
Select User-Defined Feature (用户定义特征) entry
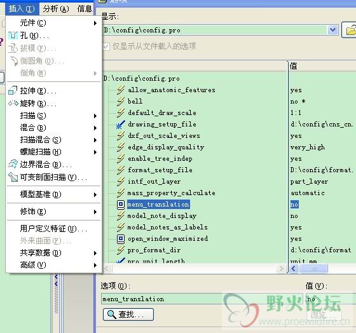53,229
